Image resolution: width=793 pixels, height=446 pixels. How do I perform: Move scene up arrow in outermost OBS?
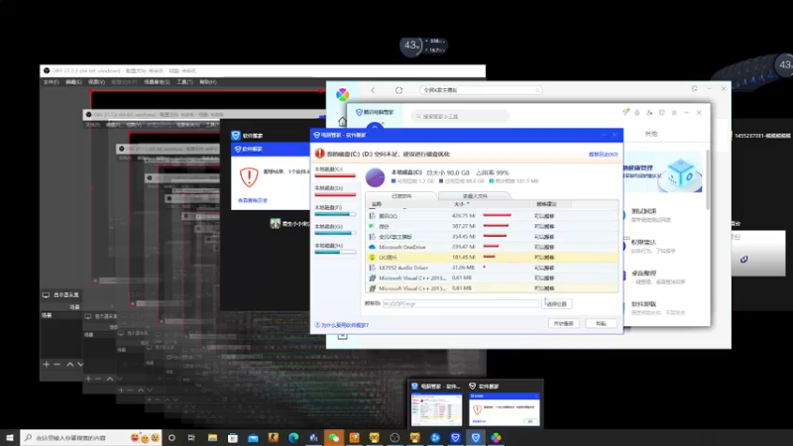[x=69, y=364]
